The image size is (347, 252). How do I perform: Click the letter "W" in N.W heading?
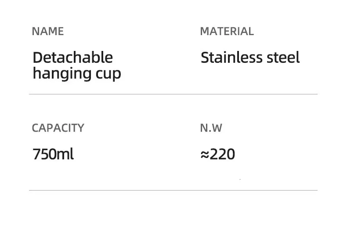click(x=217, y=128)
